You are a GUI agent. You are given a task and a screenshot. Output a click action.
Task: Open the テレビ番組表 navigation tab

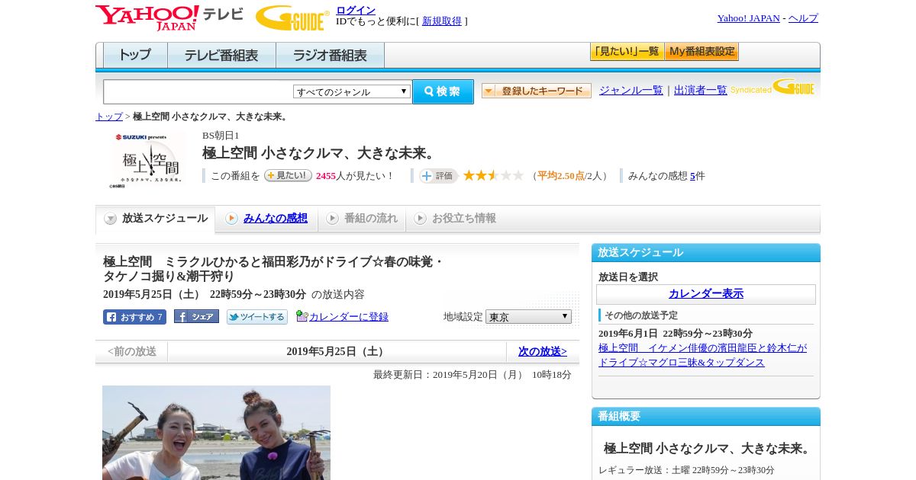coord(221,56)
